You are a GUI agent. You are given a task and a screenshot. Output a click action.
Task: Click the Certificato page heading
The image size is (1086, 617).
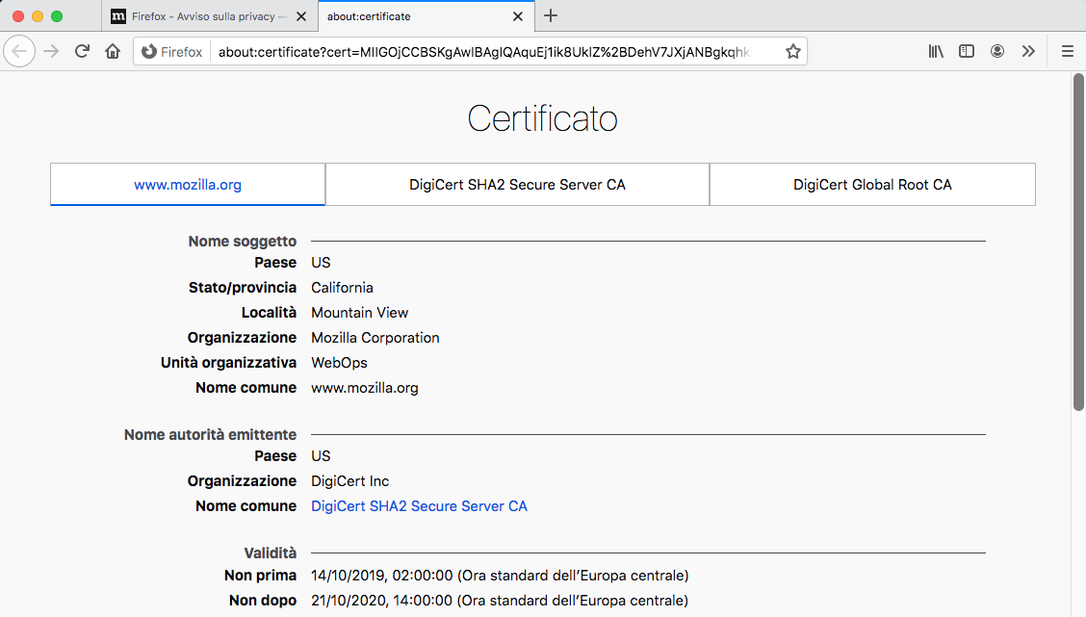542,118
